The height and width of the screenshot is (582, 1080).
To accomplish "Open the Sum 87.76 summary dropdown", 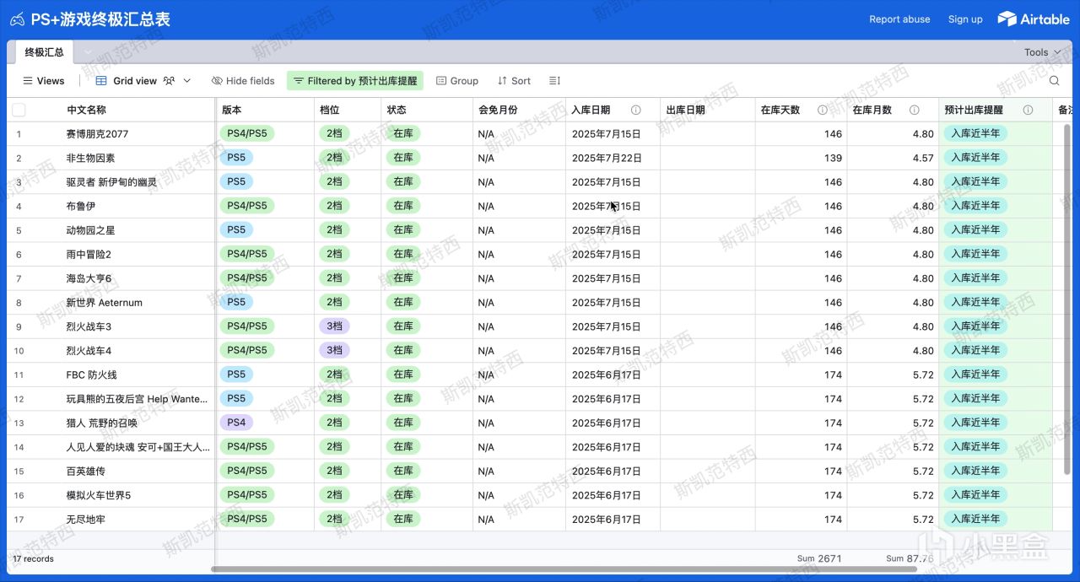I will coord(910,558).
